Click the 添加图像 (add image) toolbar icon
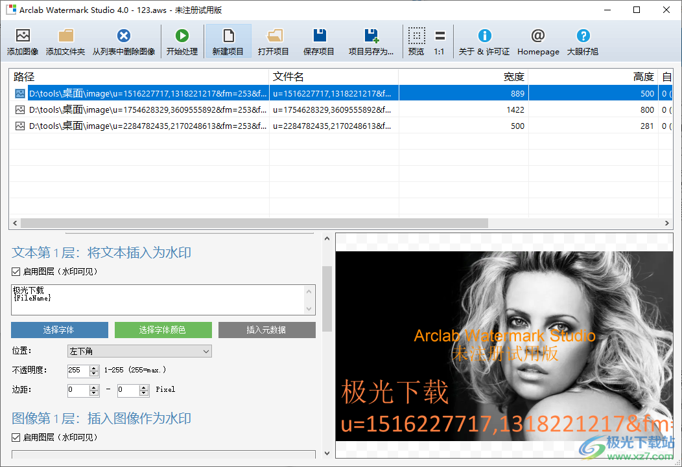This screenshot has width=682, height=467. click(23, 36)
